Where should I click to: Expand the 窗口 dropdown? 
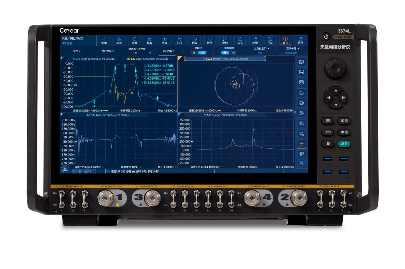[77, 51]
